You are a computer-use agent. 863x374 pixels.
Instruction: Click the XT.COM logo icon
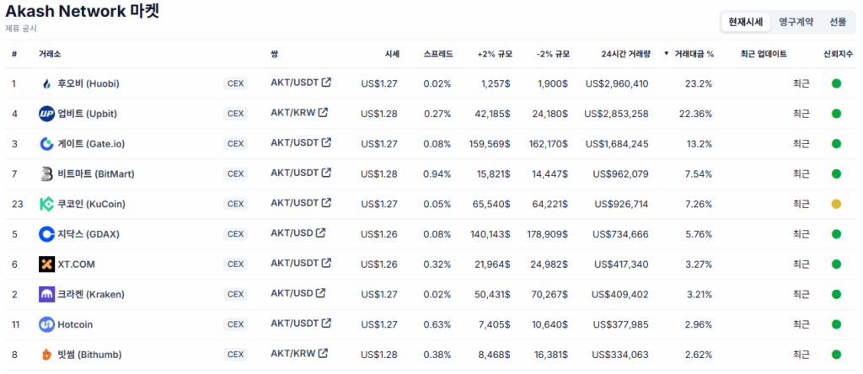[47, 264]
